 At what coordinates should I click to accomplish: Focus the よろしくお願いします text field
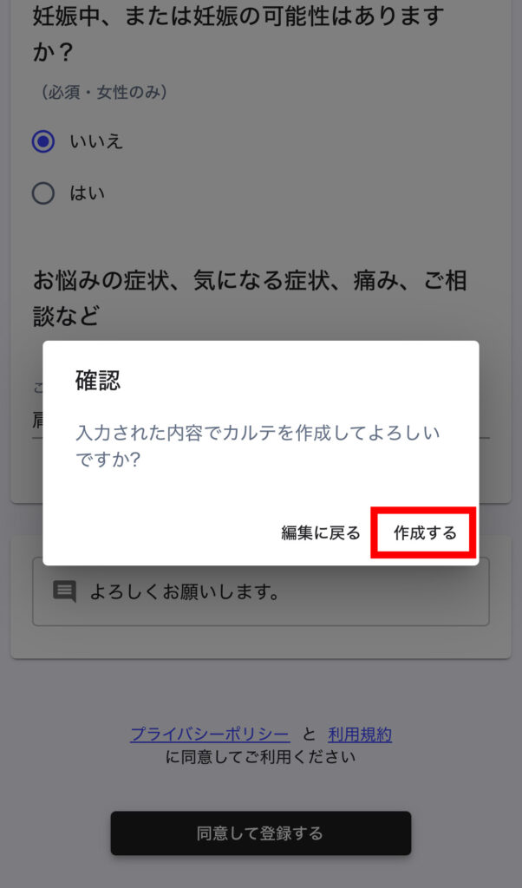260,591
